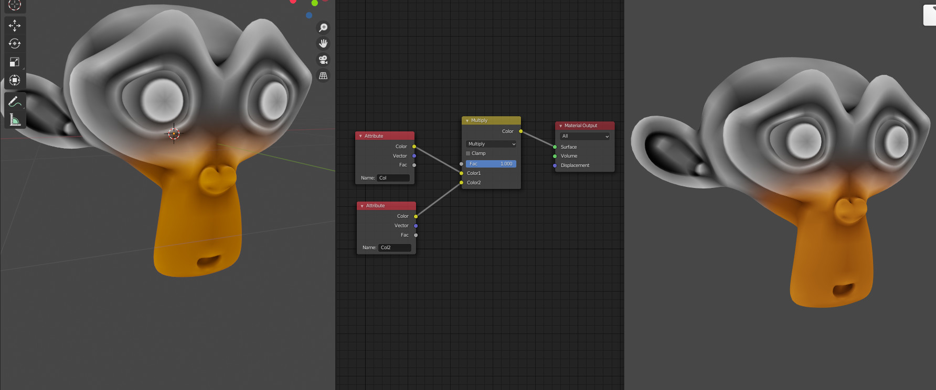Select the Rotate tool
This screenshot has width=936, height=390.
[15, 43]
